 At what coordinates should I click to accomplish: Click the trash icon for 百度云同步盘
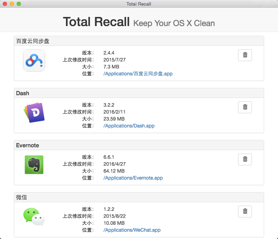coord(245,55)
